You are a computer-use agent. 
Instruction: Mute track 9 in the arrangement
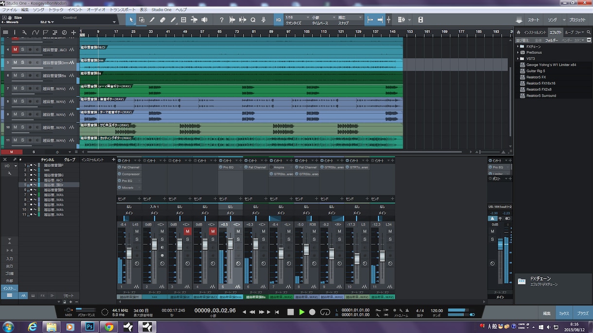[15, 114]
